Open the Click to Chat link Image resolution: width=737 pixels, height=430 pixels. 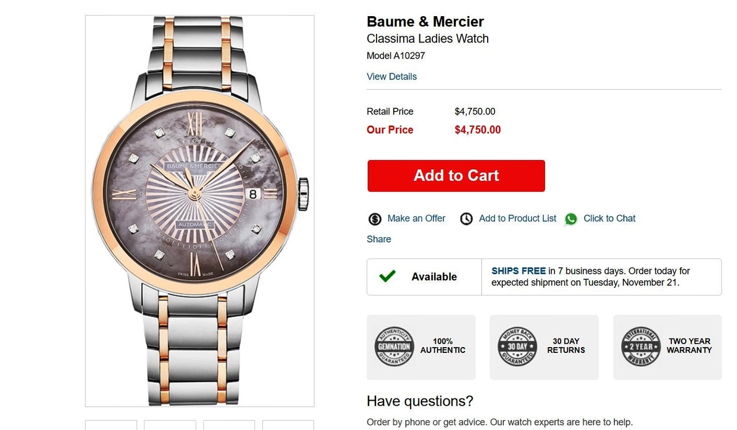[609, 218]
